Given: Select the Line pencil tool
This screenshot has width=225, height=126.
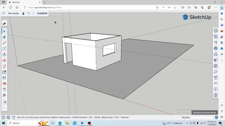Looking at the screenshot, I should coord(4,43).
